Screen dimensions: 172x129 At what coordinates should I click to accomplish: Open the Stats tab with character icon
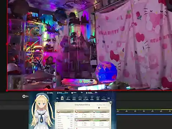(x=62, y=98)
